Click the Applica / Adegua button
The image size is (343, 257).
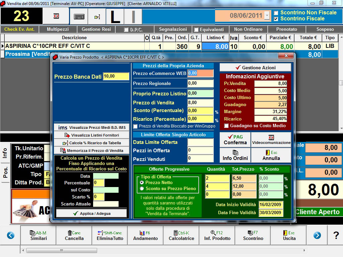tap(91, 213)
